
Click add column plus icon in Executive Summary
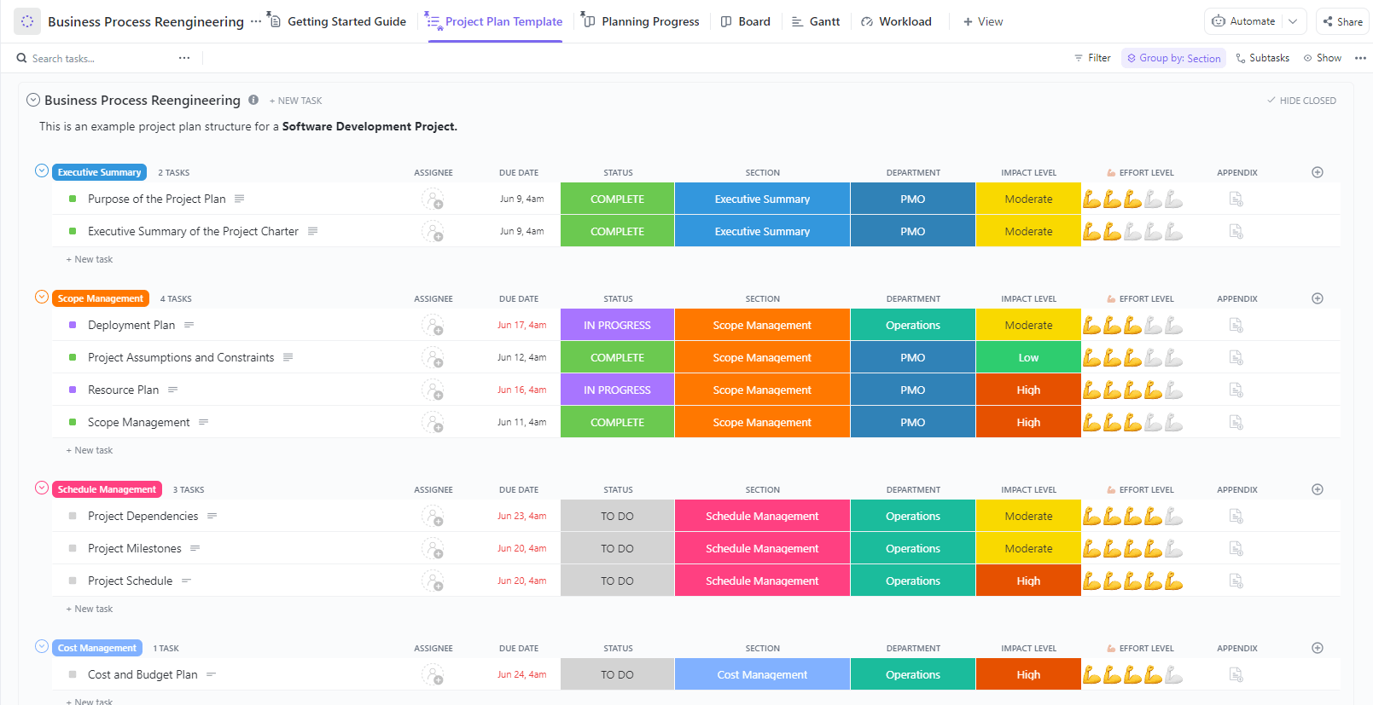[1317, 172]
